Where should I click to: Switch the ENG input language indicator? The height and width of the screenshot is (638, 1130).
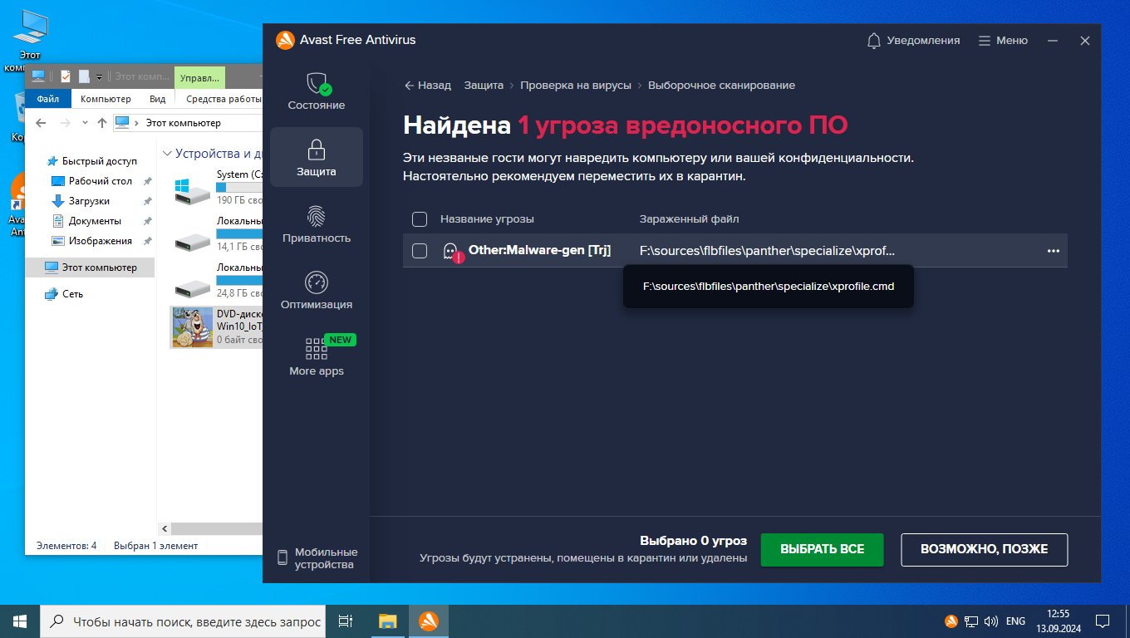1015,621
